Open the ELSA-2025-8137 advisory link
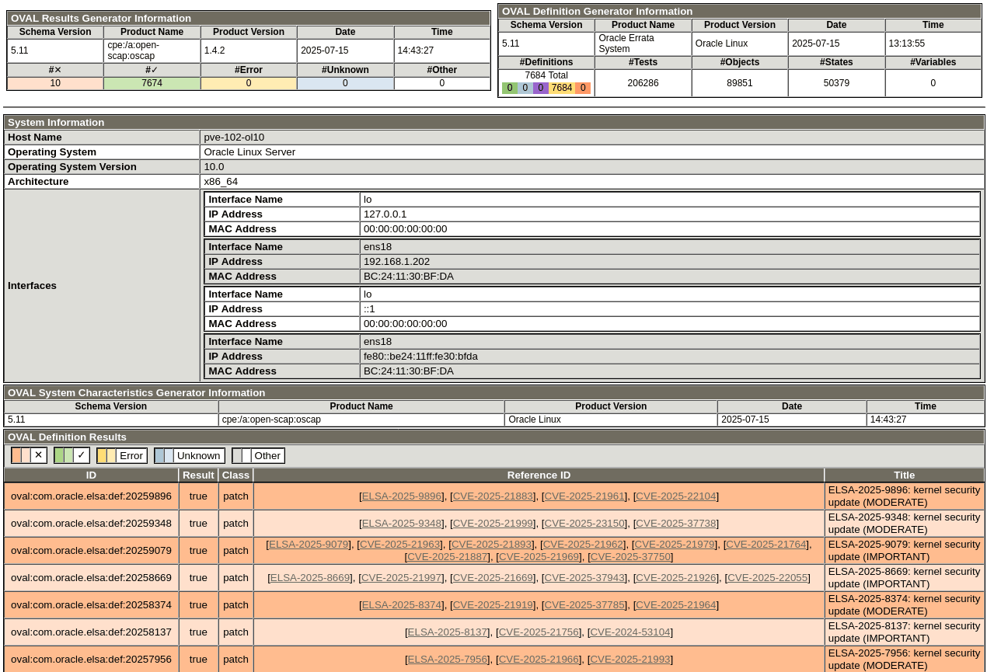 (448, 632)
